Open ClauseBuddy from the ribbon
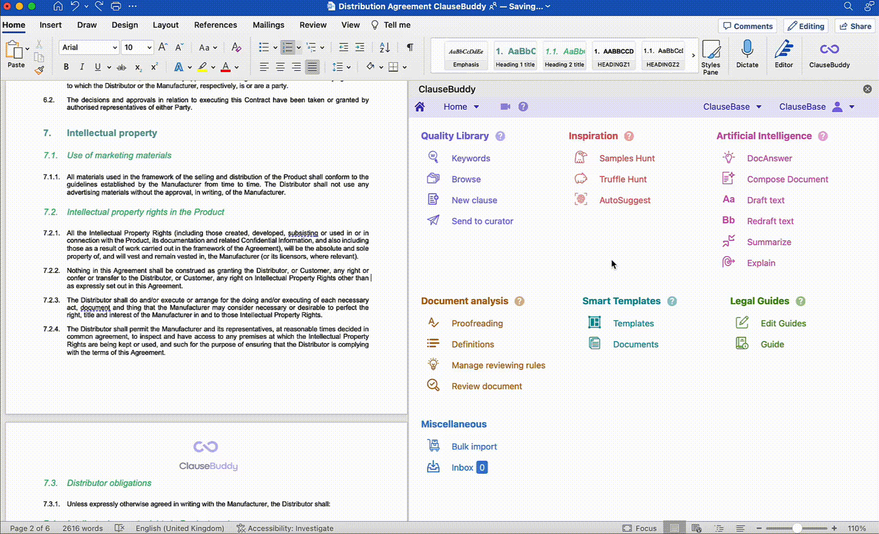 click(x=829, y=55)
